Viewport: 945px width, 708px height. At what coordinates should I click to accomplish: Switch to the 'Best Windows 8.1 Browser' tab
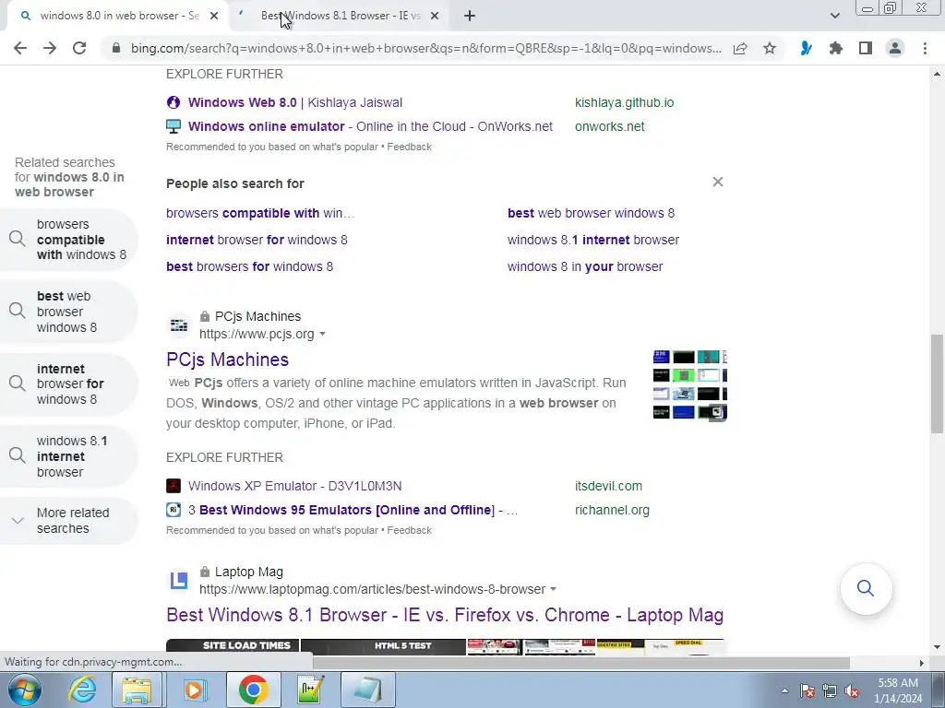[340, 16]
